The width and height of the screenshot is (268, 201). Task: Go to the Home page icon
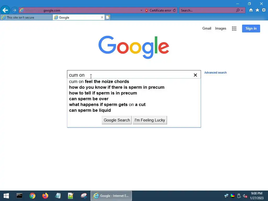pos(251,10)
